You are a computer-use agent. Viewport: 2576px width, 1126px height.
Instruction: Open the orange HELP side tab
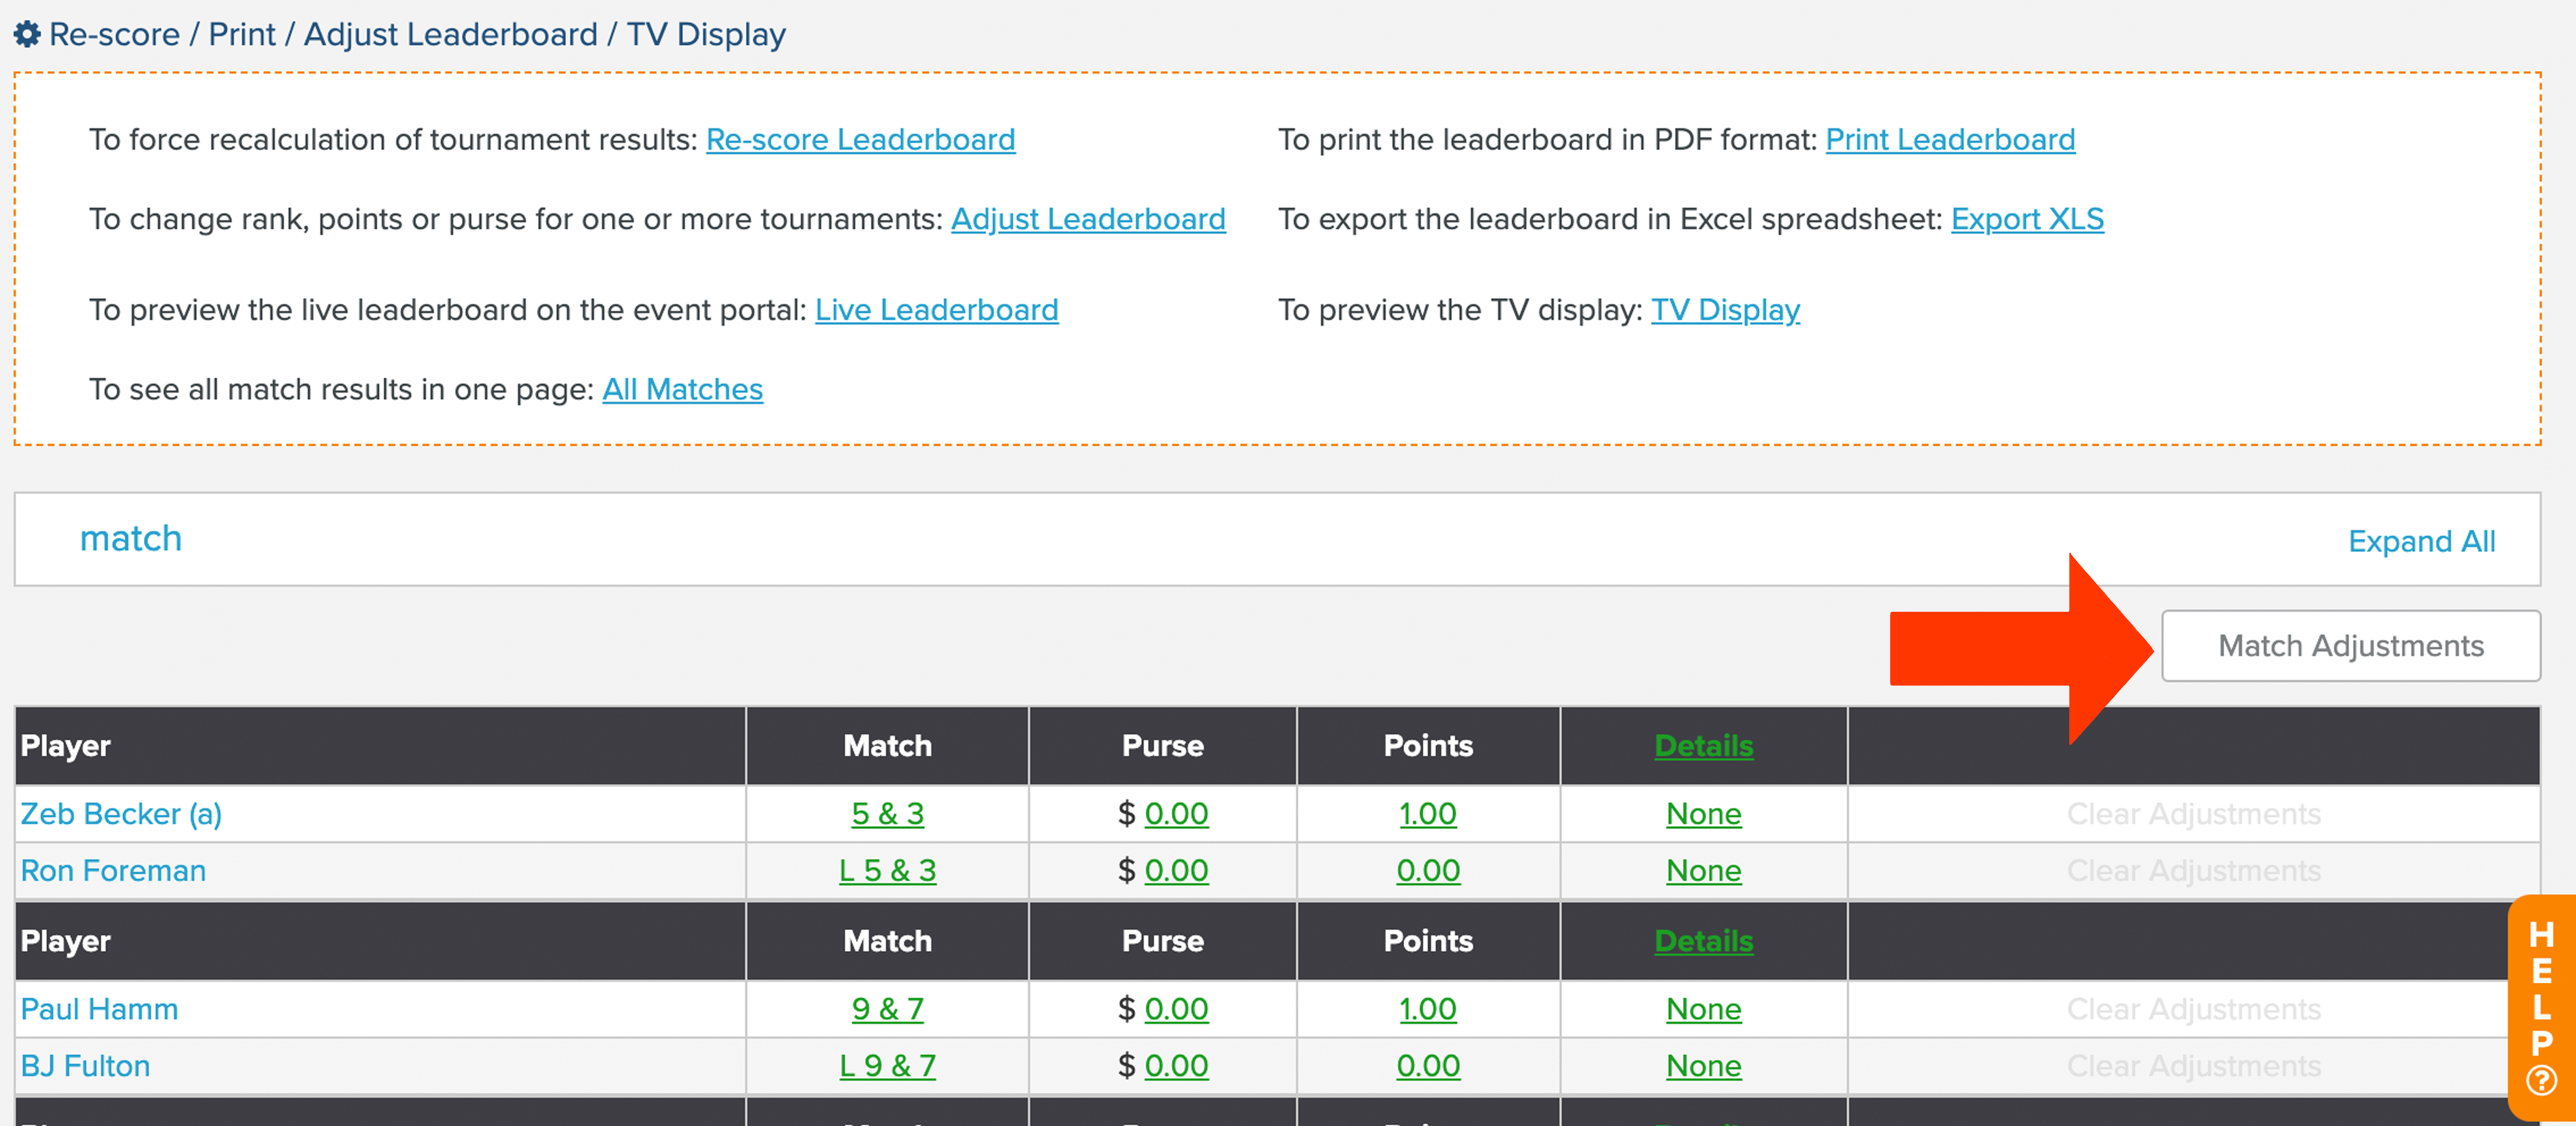point(2541,1007)
